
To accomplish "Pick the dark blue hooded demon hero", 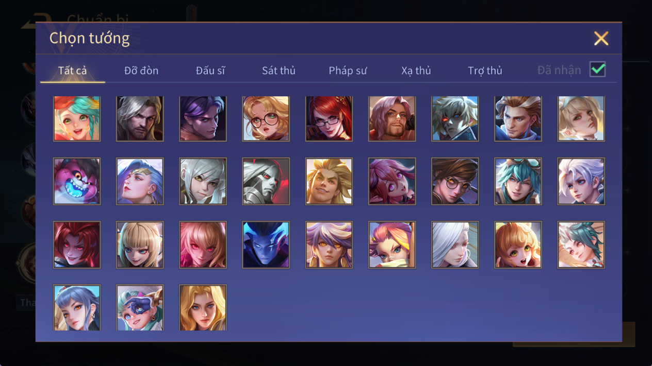I will (266, 245).
